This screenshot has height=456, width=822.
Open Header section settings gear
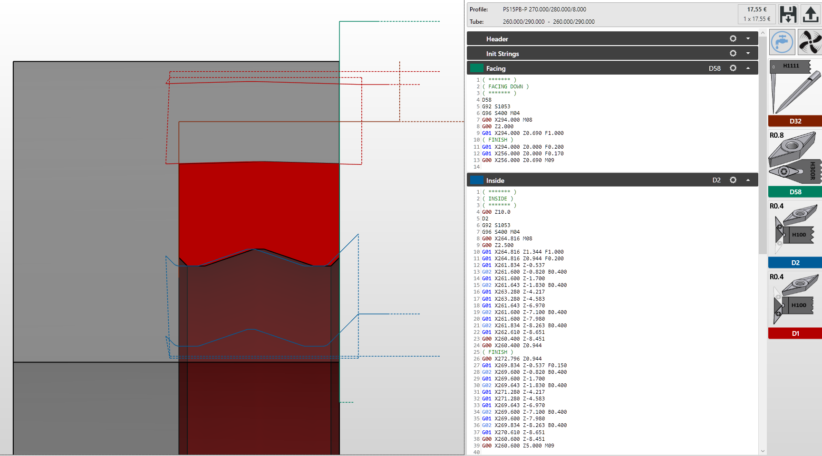pos(733,38)
